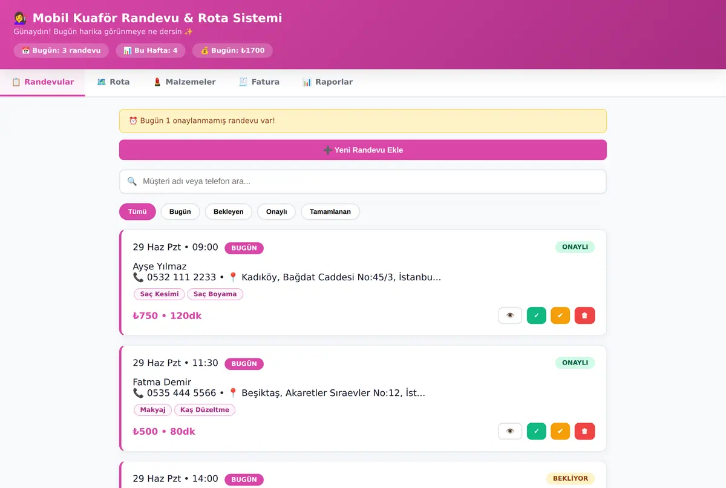
Task: Confirm Fatma Demir appointment with green check
Action: (x=537, y=431)
